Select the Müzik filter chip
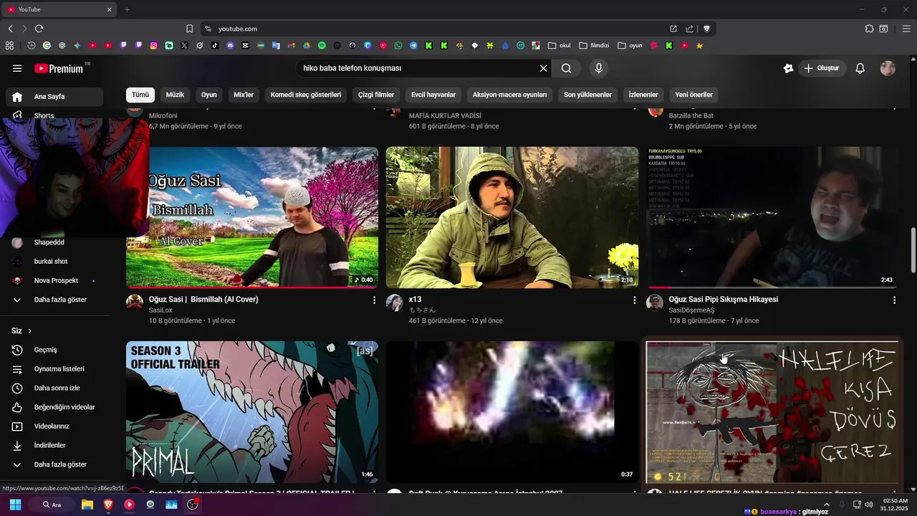Screen dimensions: 917x516 click(x=175, y=95)
